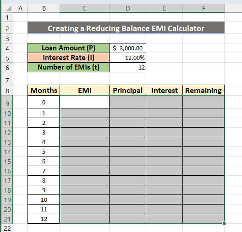This screenshot has width=242, height=232.
Task: Select column A header
Action: [x=20, y=8]
